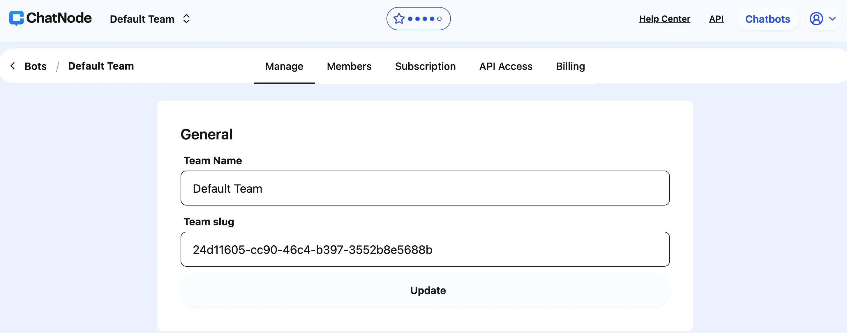Open the Help Center link

point(664,19)
